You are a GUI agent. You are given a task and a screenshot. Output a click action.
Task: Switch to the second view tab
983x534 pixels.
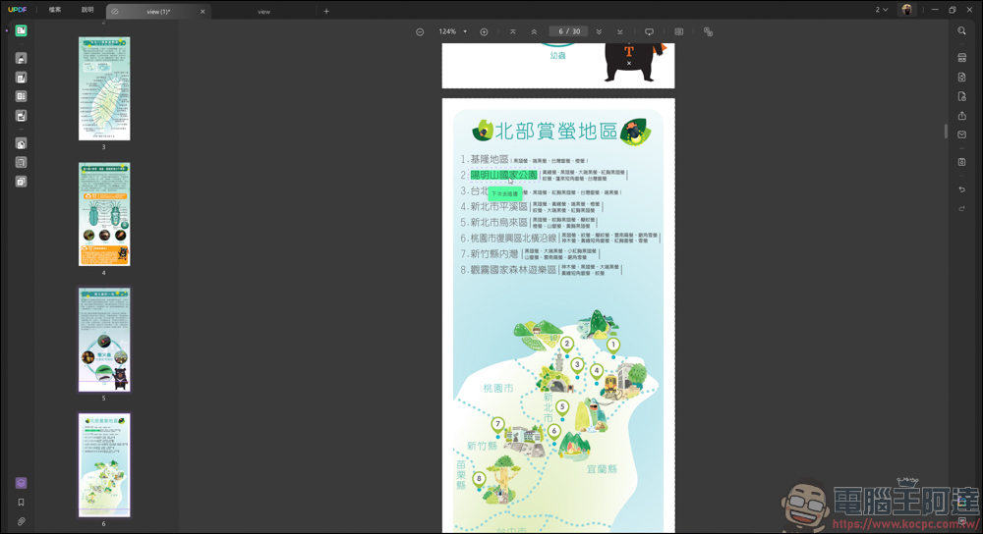(x=263, y=11)
